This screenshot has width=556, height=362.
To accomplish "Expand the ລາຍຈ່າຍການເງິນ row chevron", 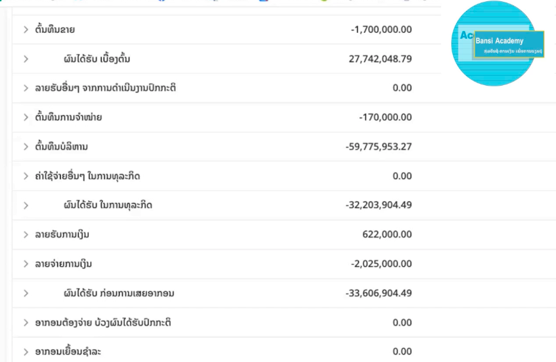I will (26, 263).
